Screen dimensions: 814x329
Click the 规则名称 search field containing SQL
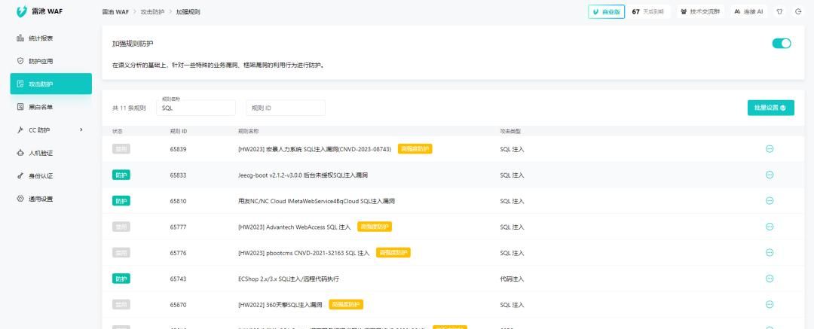(196, 108)
